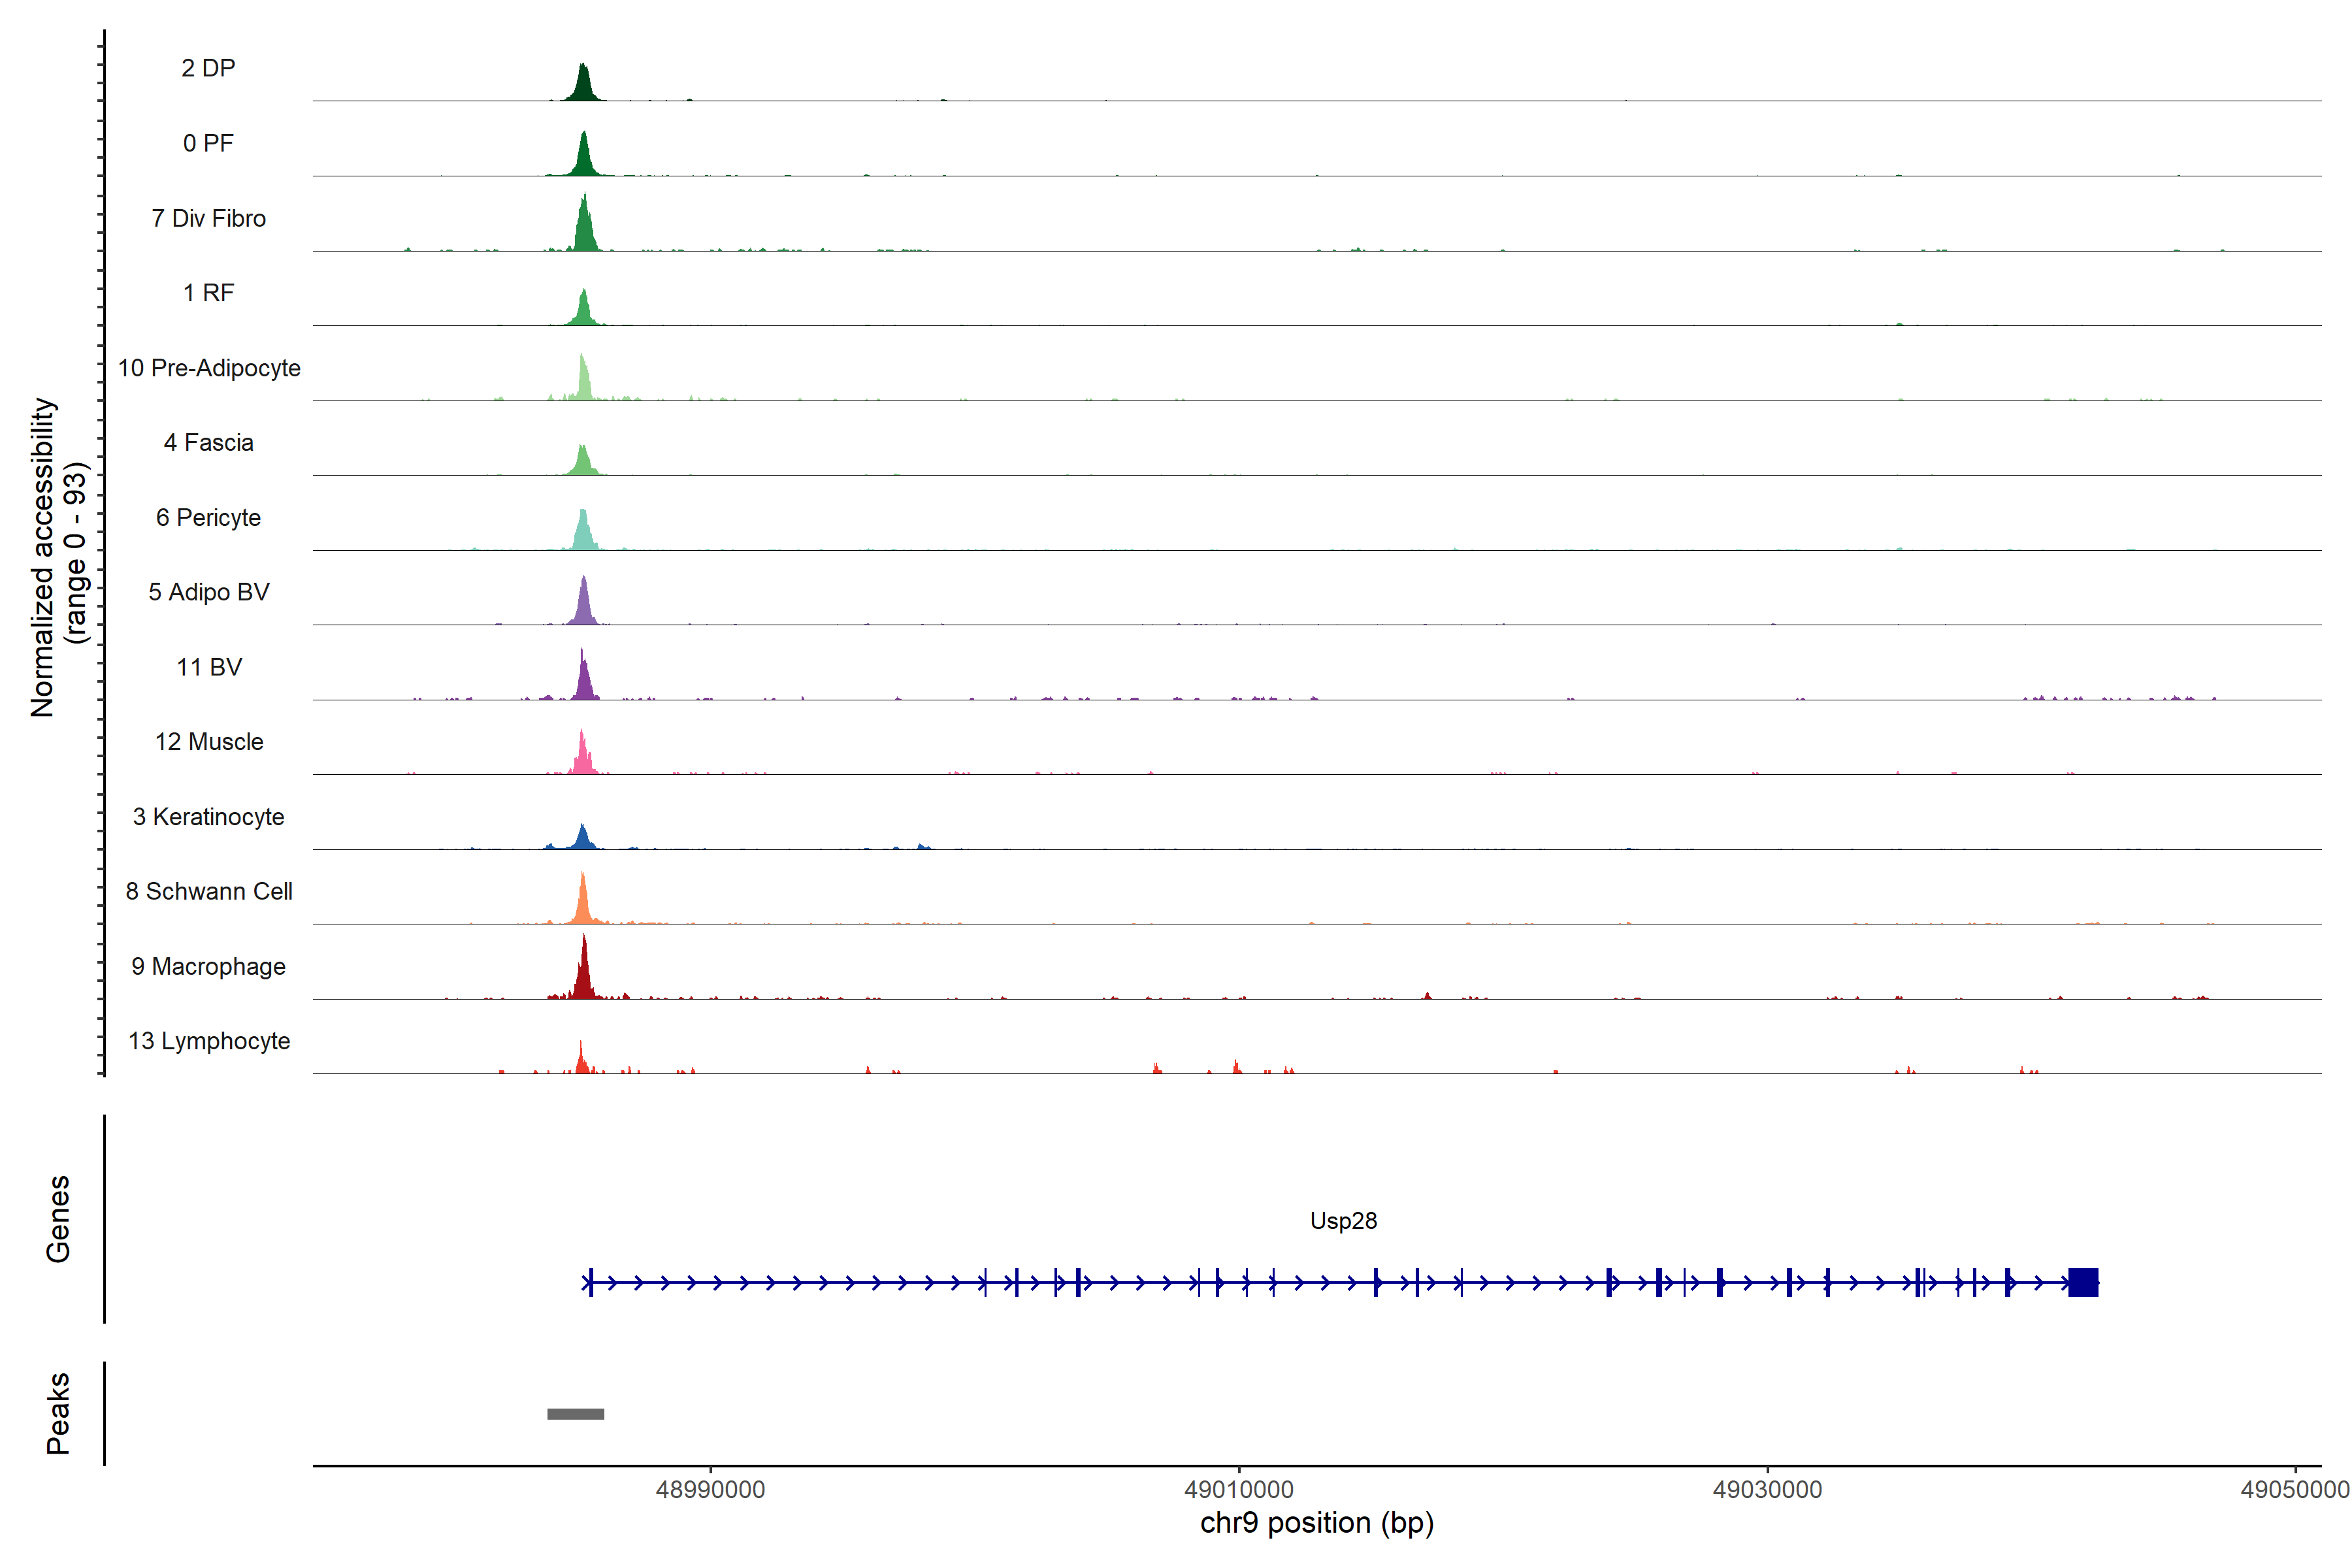The height and width of the screenshot is (1568, 2352).
Task: Click the 7 Div Fibro green peak
Action: pyautogui.click(x=585, y=228)
